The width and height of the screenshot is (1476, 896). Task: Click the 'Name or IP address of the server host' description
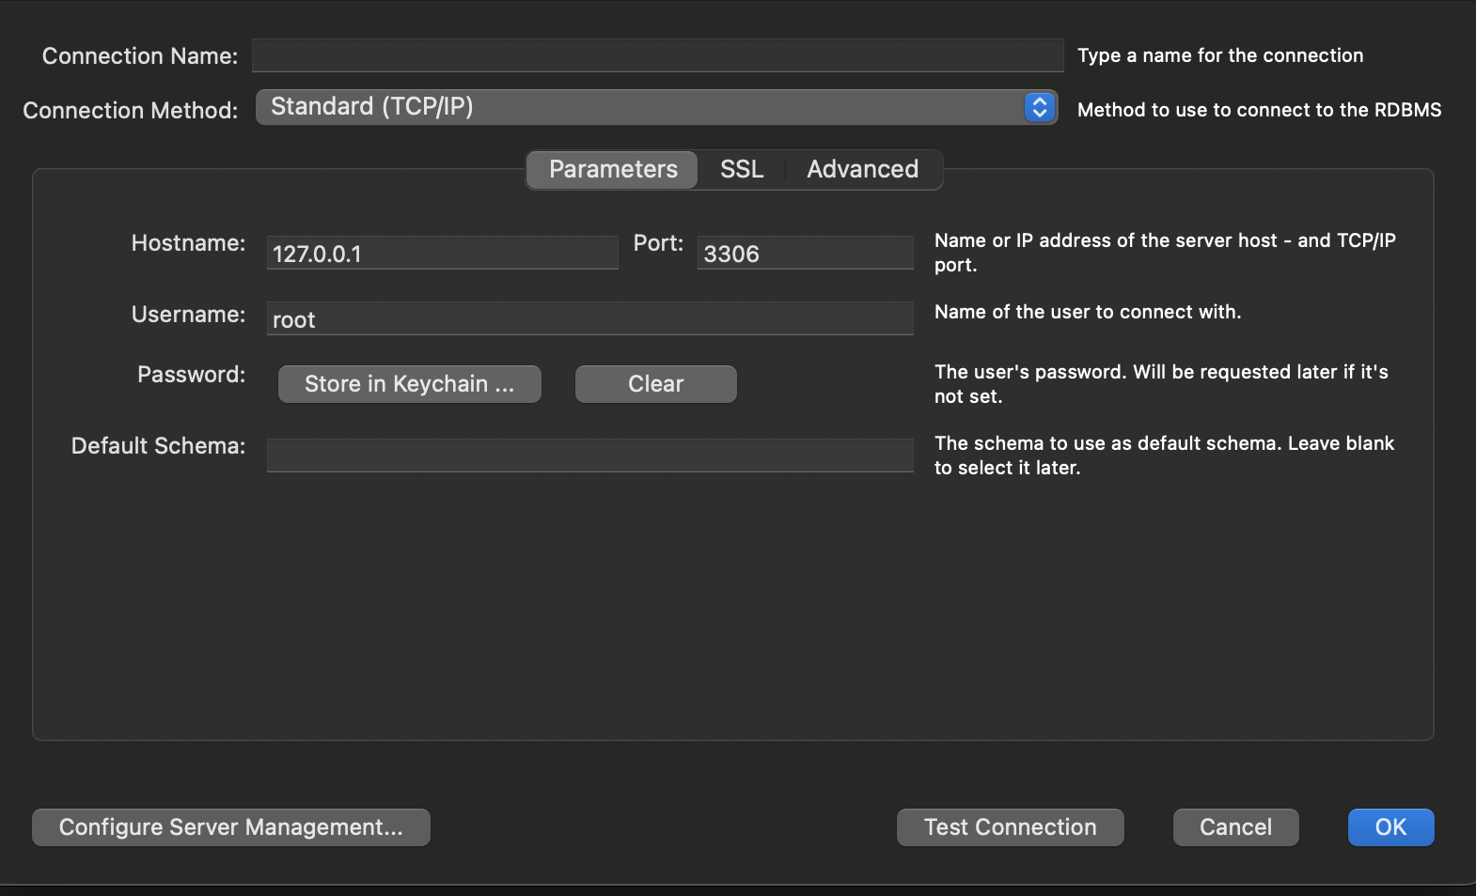pyautogui.click(x=1165, y=253)
